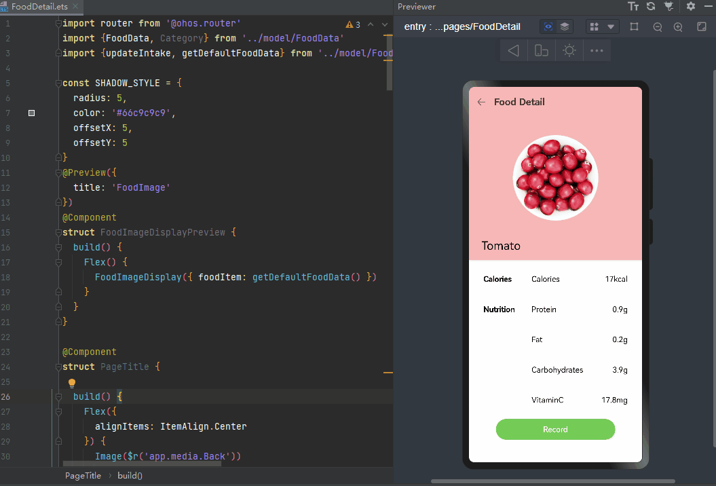Go to next highlighted error arrow
716x486 pixels.
pyautogui.click(x=385, y=24)
